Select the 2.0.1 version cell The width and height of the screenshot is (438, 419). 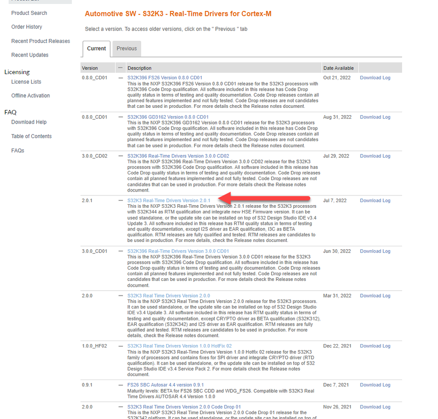pos(87,200)
